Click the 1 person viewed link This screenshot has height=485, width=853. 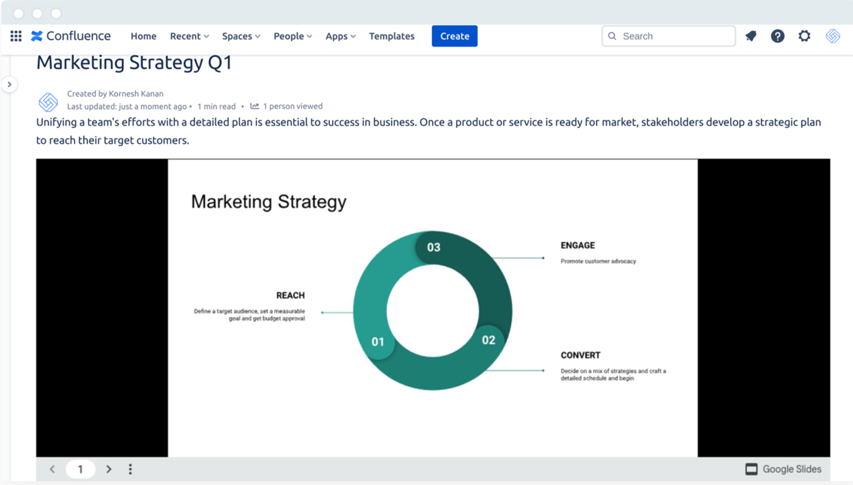click(293, 106)
